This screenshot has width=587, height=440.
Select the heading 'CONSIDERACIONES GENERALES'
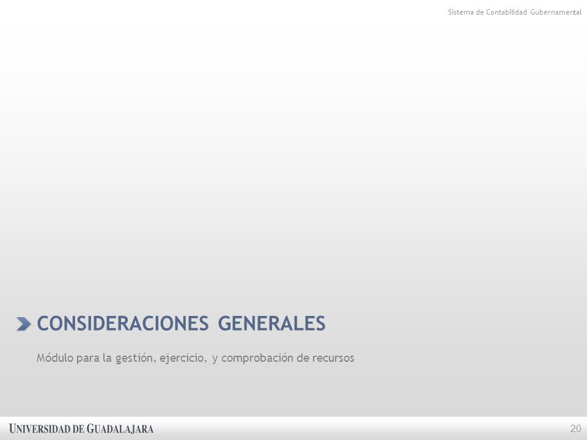coord(181,323)
